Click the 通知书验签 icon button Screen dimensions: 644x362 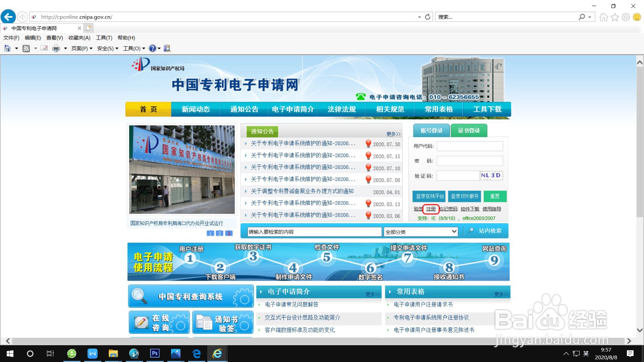(x=223, y=322)
